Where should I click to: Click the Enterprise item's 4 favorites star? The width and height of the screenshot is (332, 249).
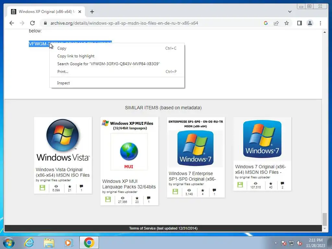[x=203, y=190]
